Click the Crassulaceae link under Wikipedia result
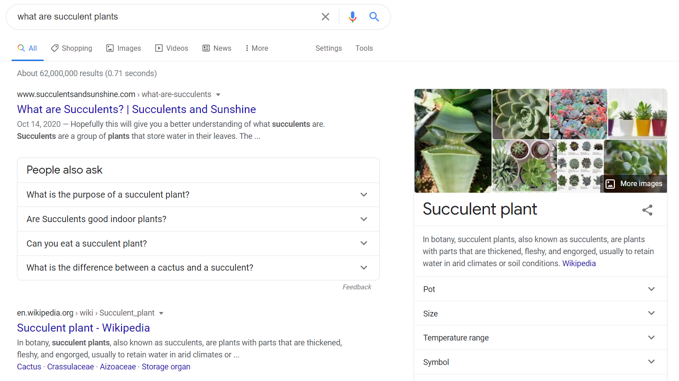This screenshot has height=381, width=679. point(70,367)
